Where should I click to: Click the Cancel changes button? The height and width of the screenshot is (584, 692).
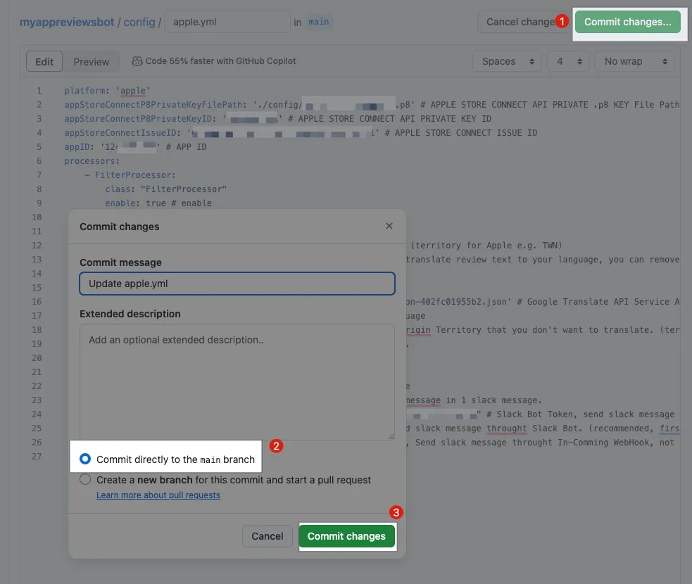click(520, 22)
